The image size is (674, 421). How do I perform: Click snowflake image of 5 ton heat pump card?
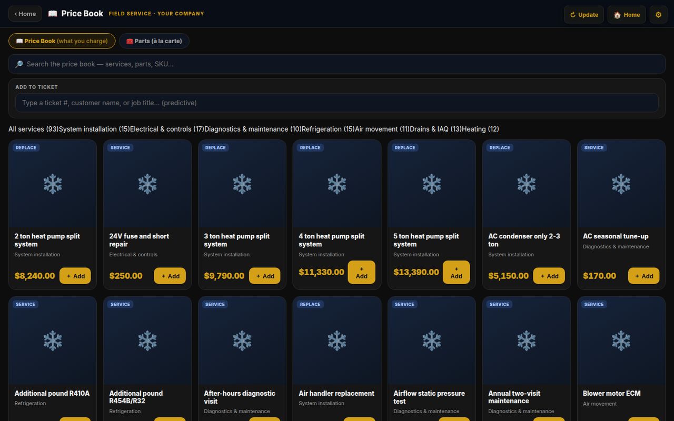[432, 184]
